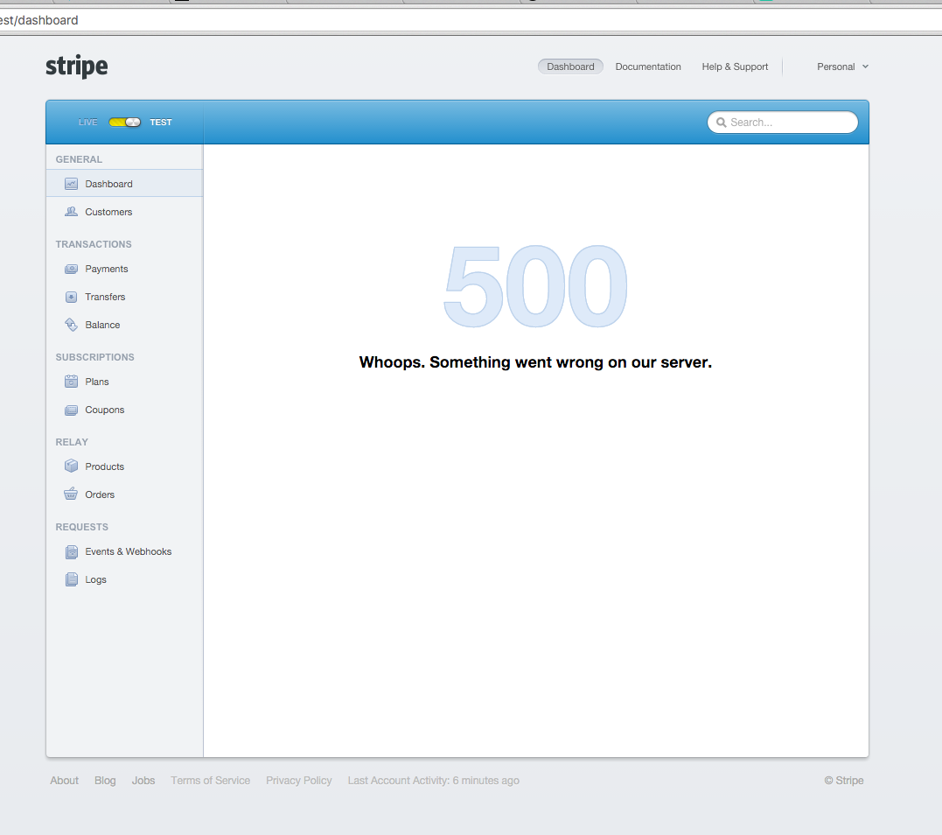Follow the Jobs footer link
Image resolution: width=942 pixels, height=835 pixels.
(x=143, y=780)
